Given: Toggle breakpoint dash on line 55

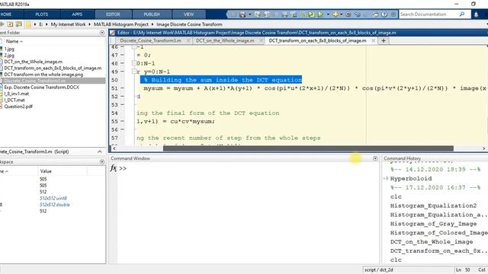Looking at the screenshot, I should click(122, 121).
